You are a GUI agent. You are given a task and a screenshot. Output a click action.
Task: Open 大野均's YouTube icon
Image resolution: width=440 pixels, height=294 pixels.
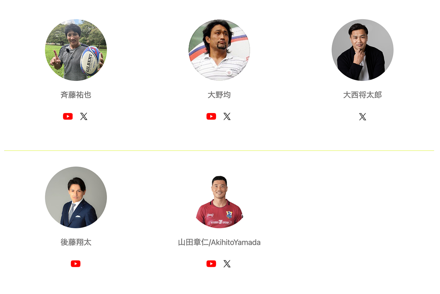pyautogui.click(x=211, y=116)
